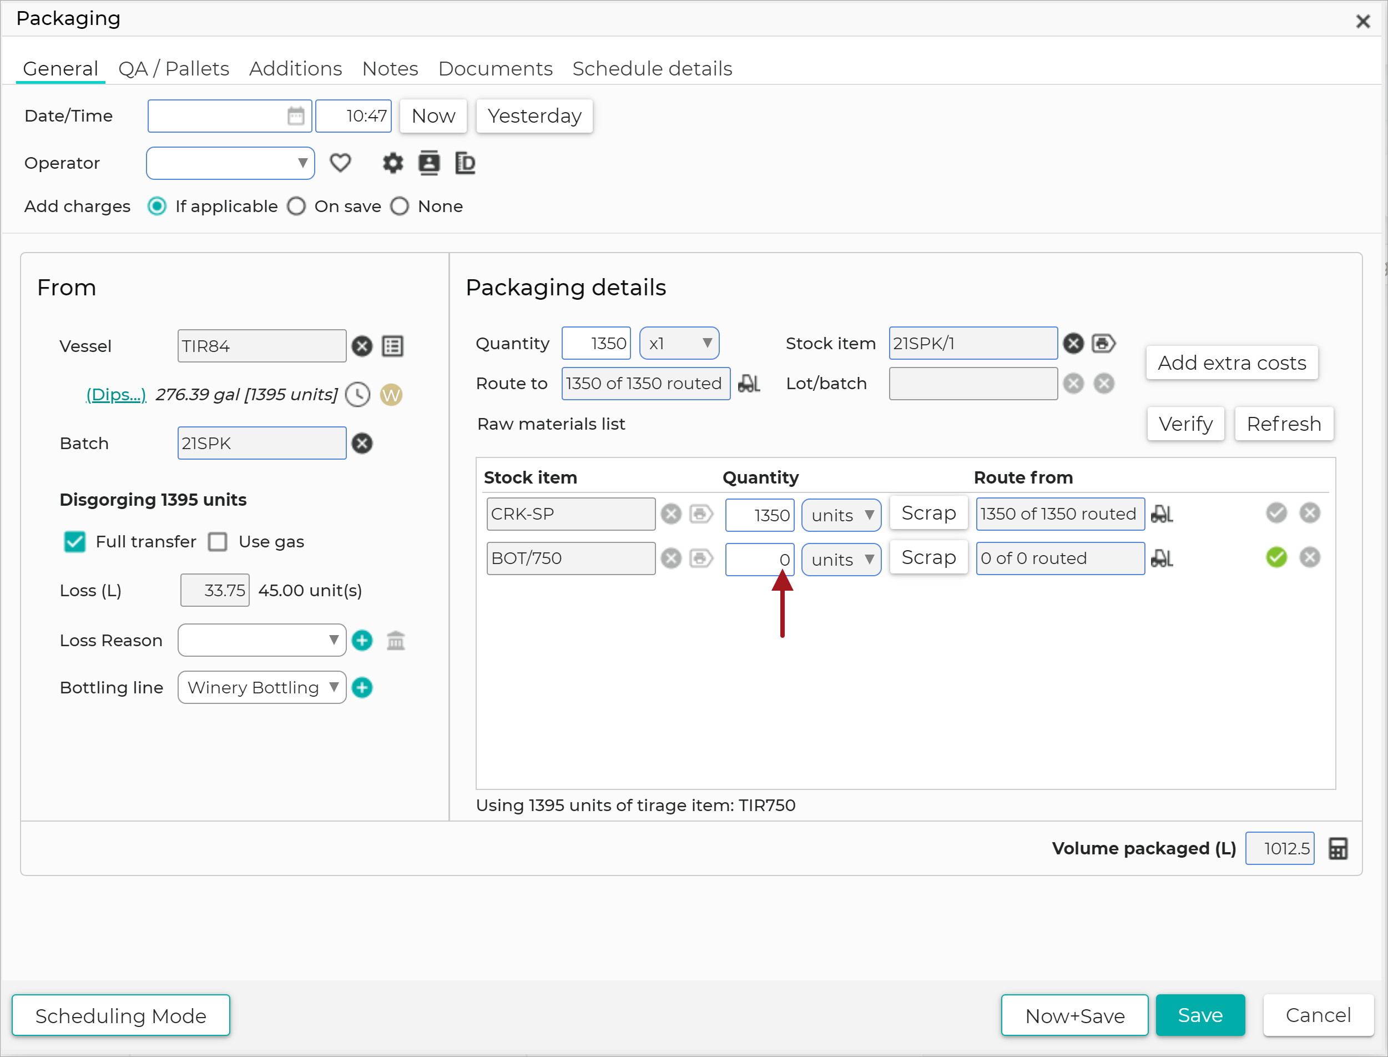Open the (Dips...) link
1388x1057 pixels.
click(x=117, y=395)
